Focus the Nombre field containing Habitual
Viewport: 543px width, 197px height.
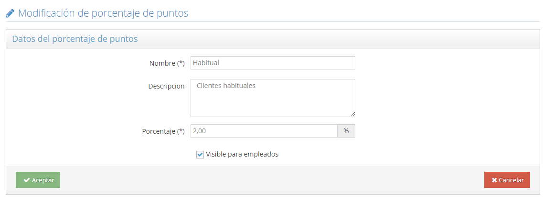pyautogui.click(x=273, y=63)
